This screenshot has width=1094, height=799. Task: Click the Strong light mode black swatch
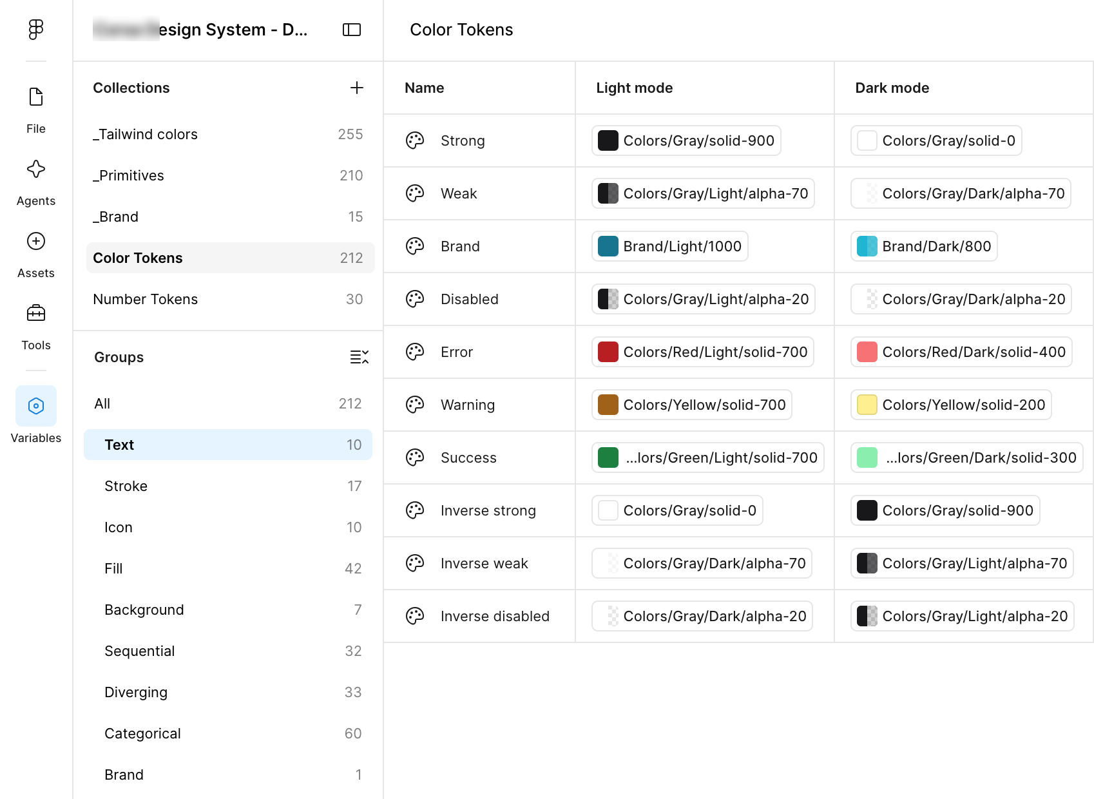click(608, 140)
